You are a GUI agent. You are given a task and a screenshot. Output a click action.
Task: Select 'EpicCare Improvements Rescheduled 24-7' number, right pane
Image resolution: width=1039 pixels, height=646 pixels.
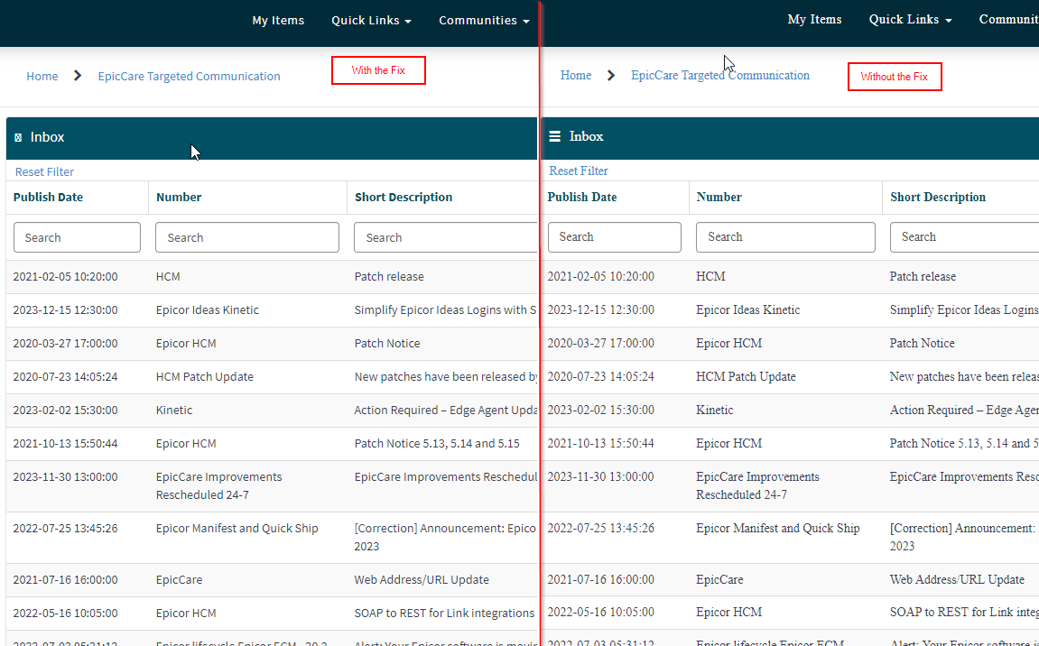pos(757,485)
